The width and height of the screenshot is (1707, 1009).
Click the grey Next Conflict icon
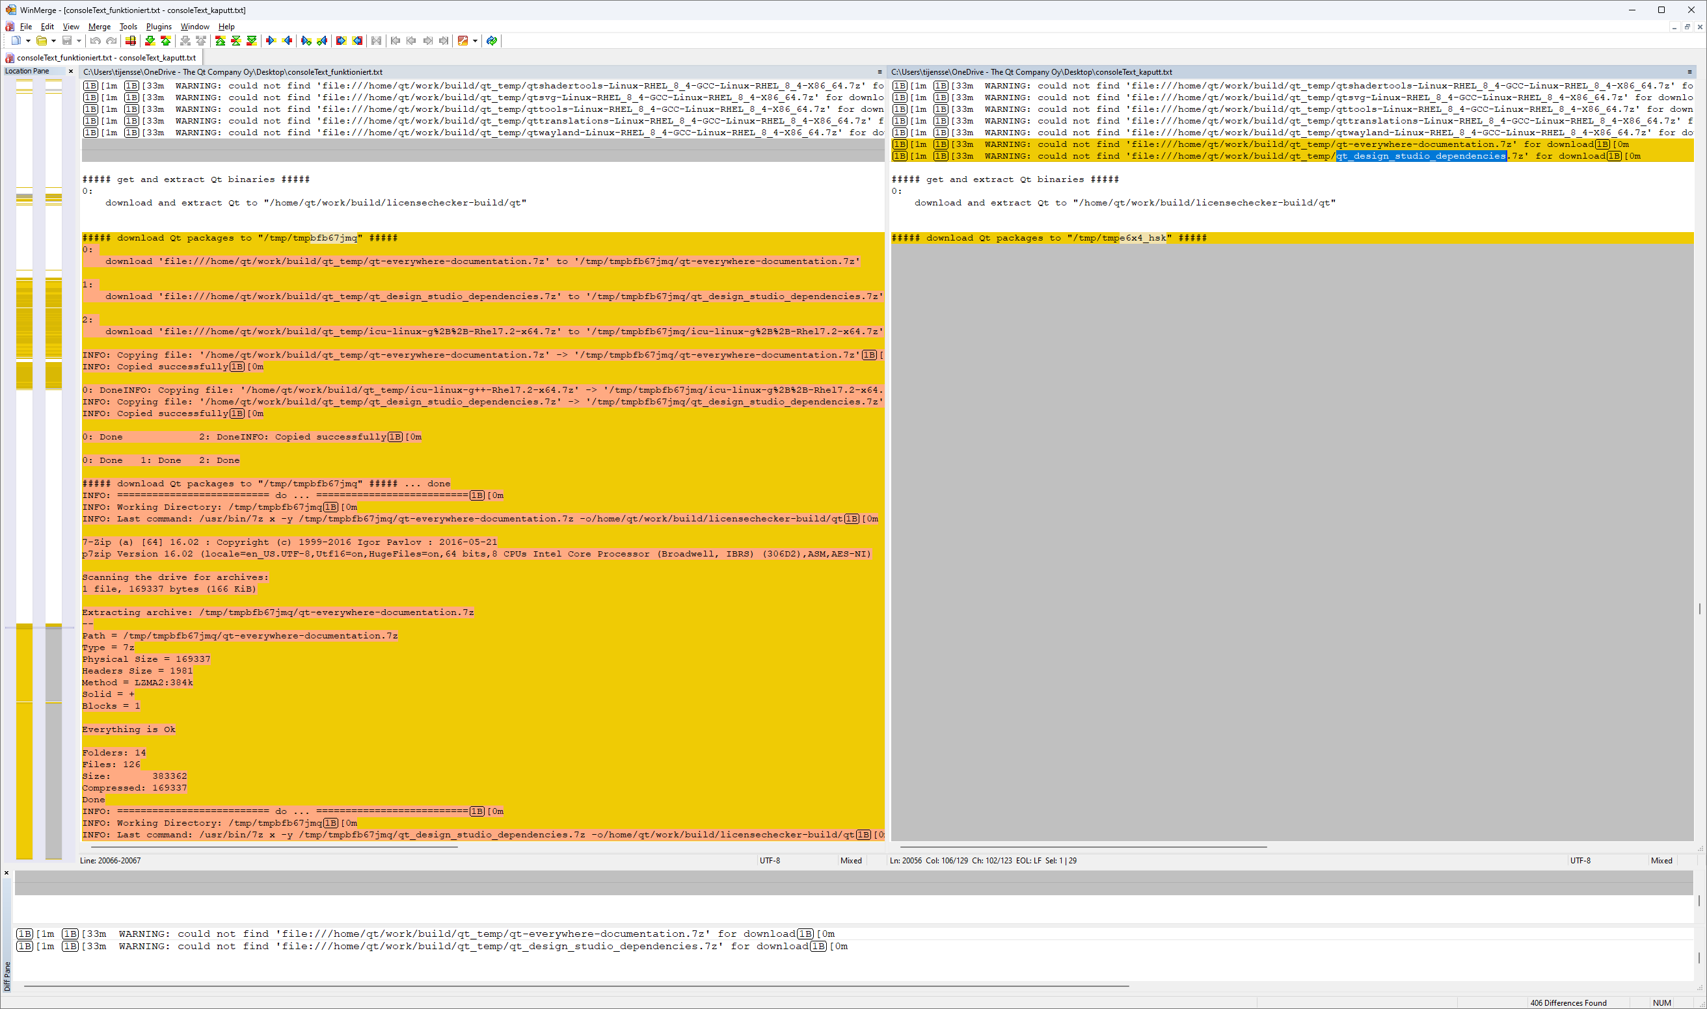tap(185, 41)
